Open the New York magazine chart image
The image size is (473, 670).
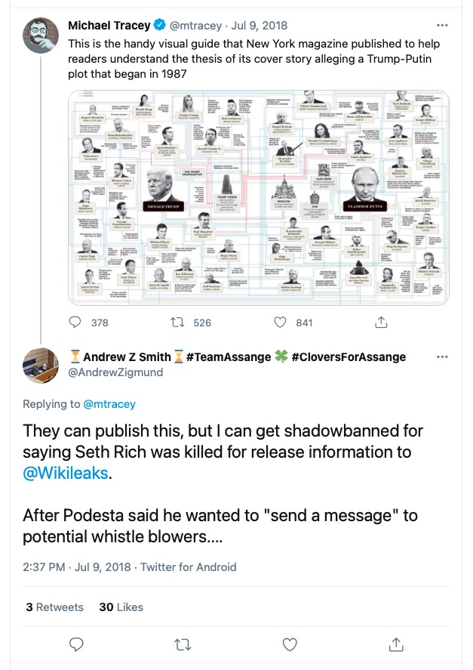click(x=258, y=199)
